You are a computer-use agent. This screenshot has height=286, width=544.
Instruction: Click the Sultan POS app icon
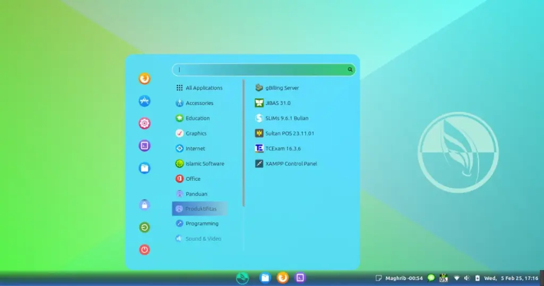click(259, 133)
